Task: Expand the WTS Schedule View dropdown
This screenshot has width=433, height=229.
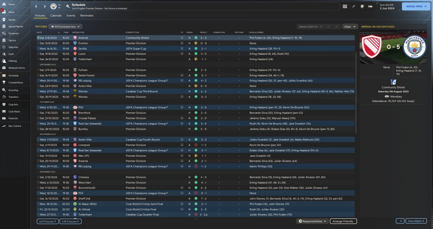Action: tap(66, 26)
